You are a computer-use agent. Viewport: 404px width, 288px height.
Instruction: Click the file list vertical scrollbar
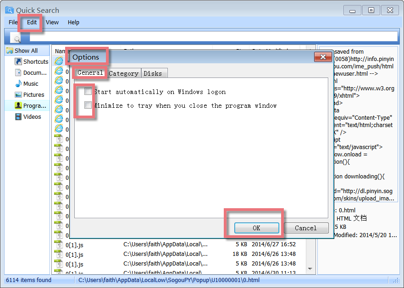click(x=310, y=257)
